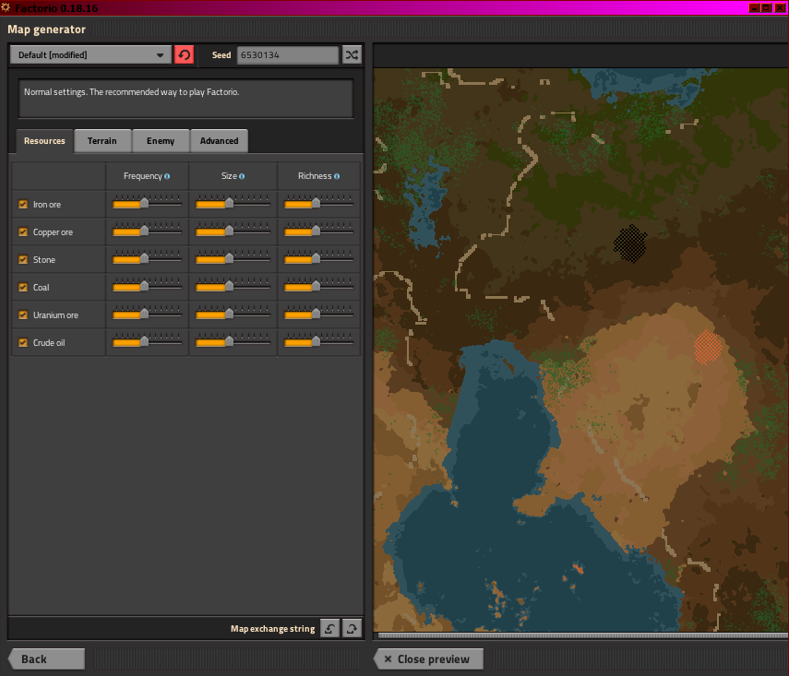Click the Frequency info icon

(167, 176)
